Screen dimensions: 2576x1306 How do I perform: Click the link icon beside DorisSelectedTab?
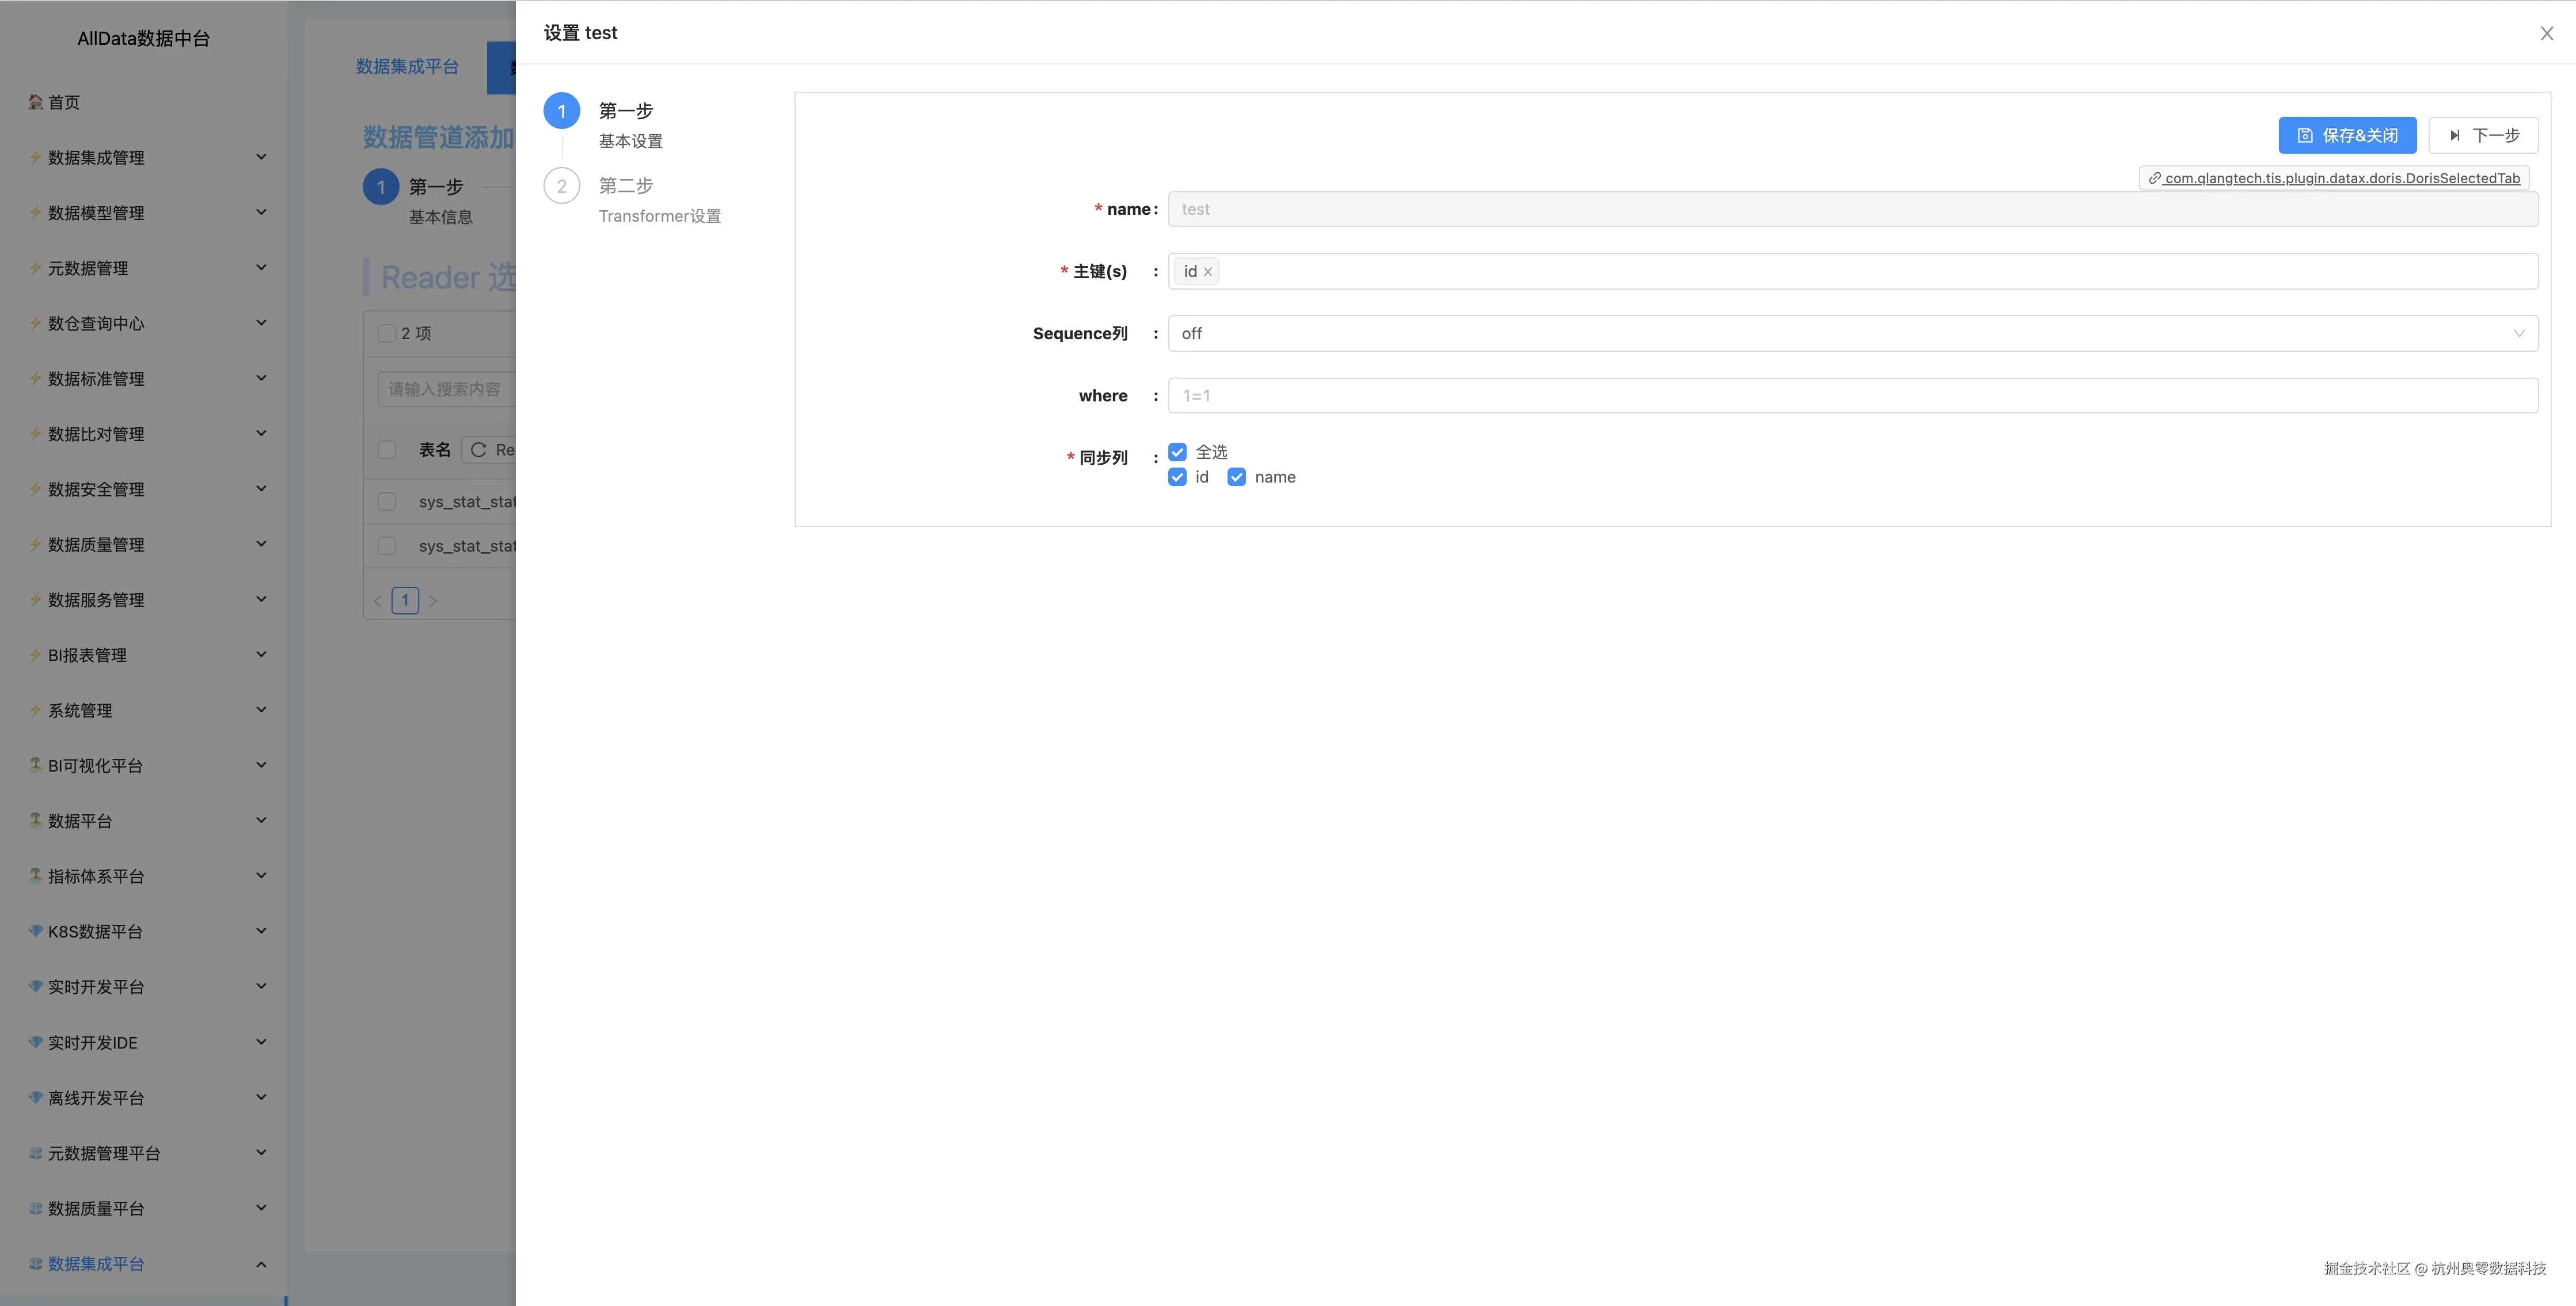[2154, 178]
